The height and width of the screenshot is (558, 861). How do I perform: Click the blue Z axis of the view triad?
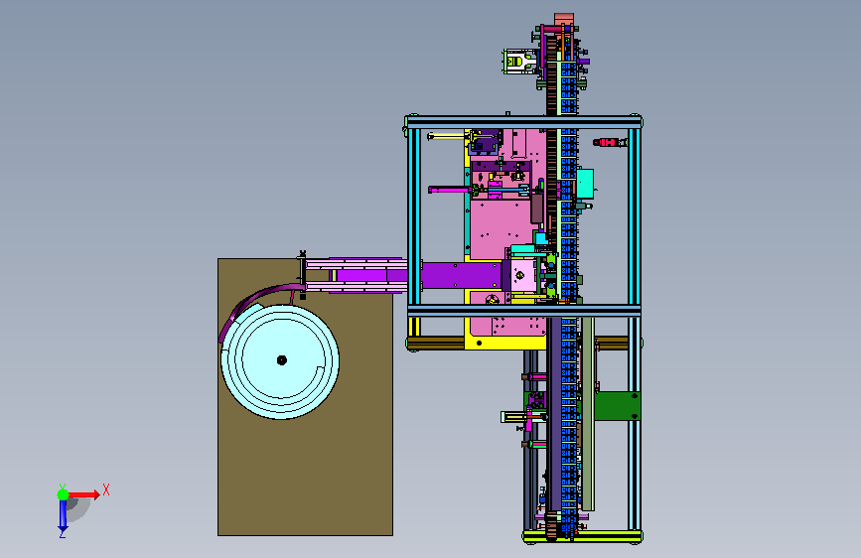pyautogui.click(x=63, y=515)
